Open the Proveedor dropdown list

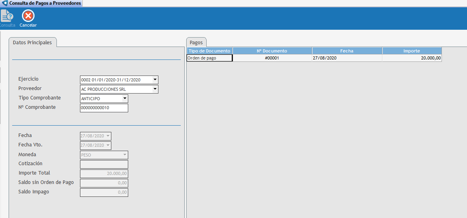(155, 89)
